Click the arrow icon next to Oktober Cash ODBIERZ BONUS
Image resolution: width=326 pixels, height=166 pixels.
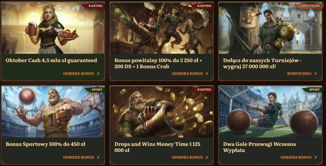tap(98, 74)
